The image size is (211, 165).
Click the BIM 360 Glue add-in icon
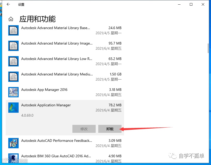click(13, 158)
